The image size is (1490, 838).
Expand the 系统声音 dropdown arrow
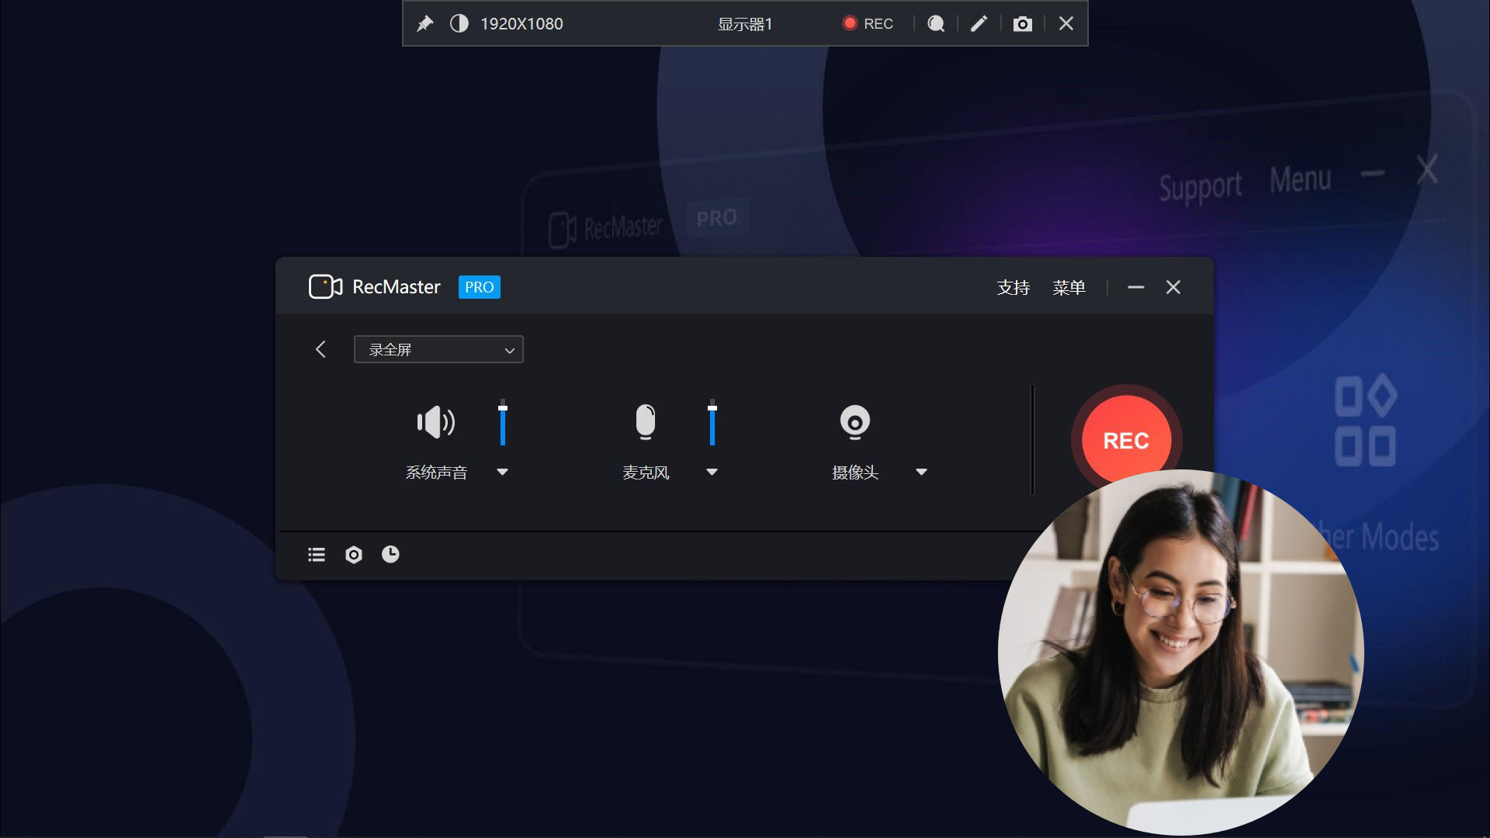click(502, 472)
